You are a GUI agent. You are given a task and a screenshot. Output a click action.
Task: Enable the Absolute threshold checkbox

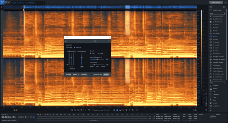pyautogui.click(x=68, y=69)
